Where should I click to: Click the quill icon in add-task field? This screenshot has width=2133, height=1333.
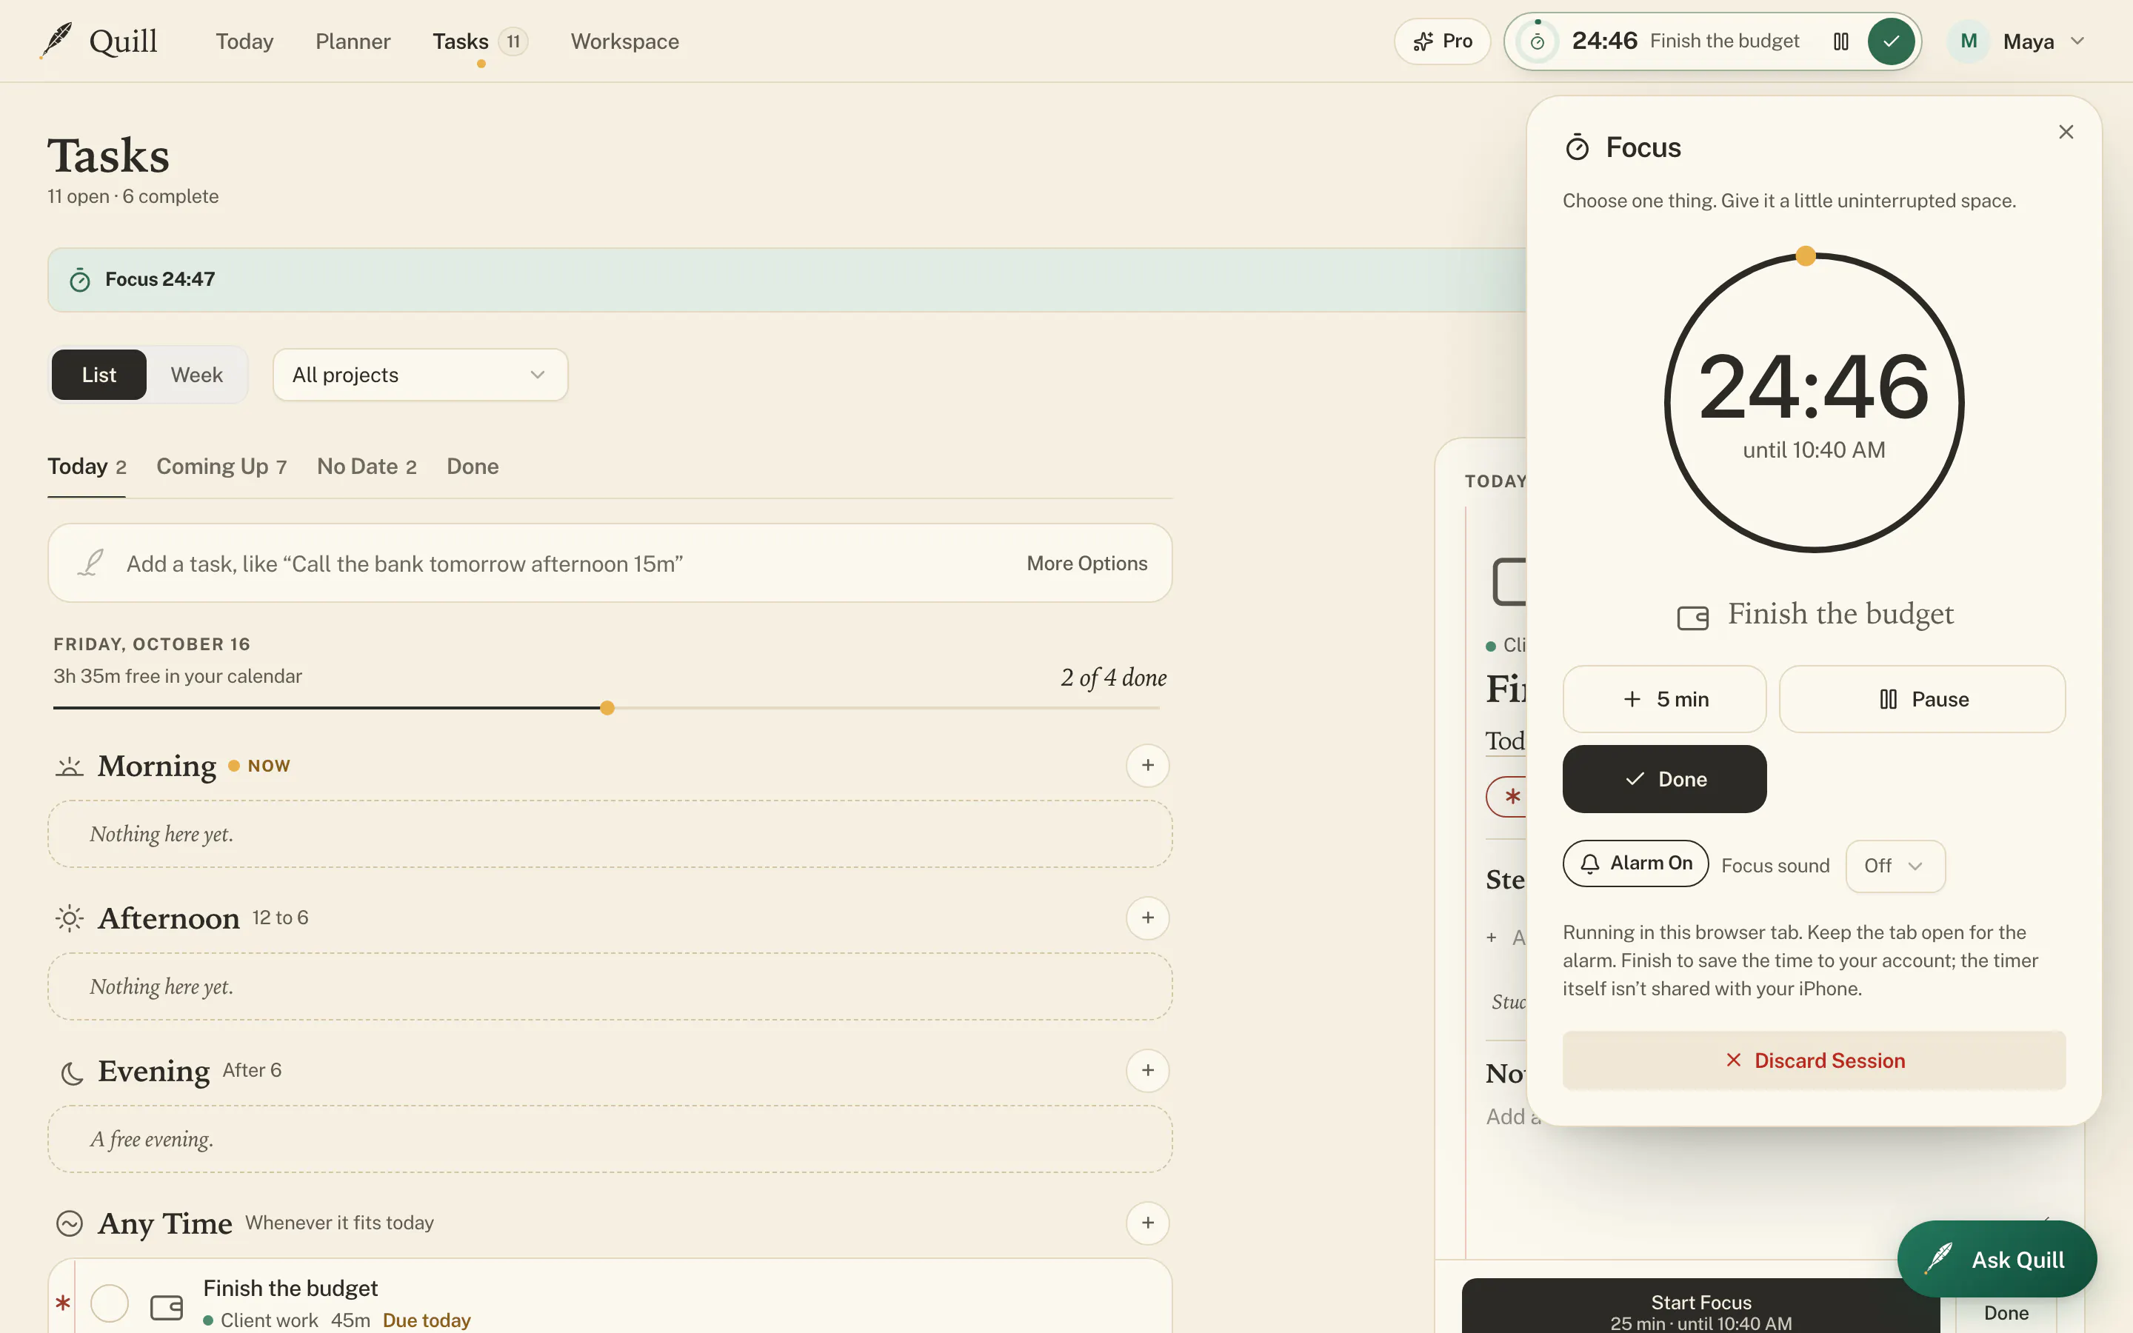coord(91,563)
